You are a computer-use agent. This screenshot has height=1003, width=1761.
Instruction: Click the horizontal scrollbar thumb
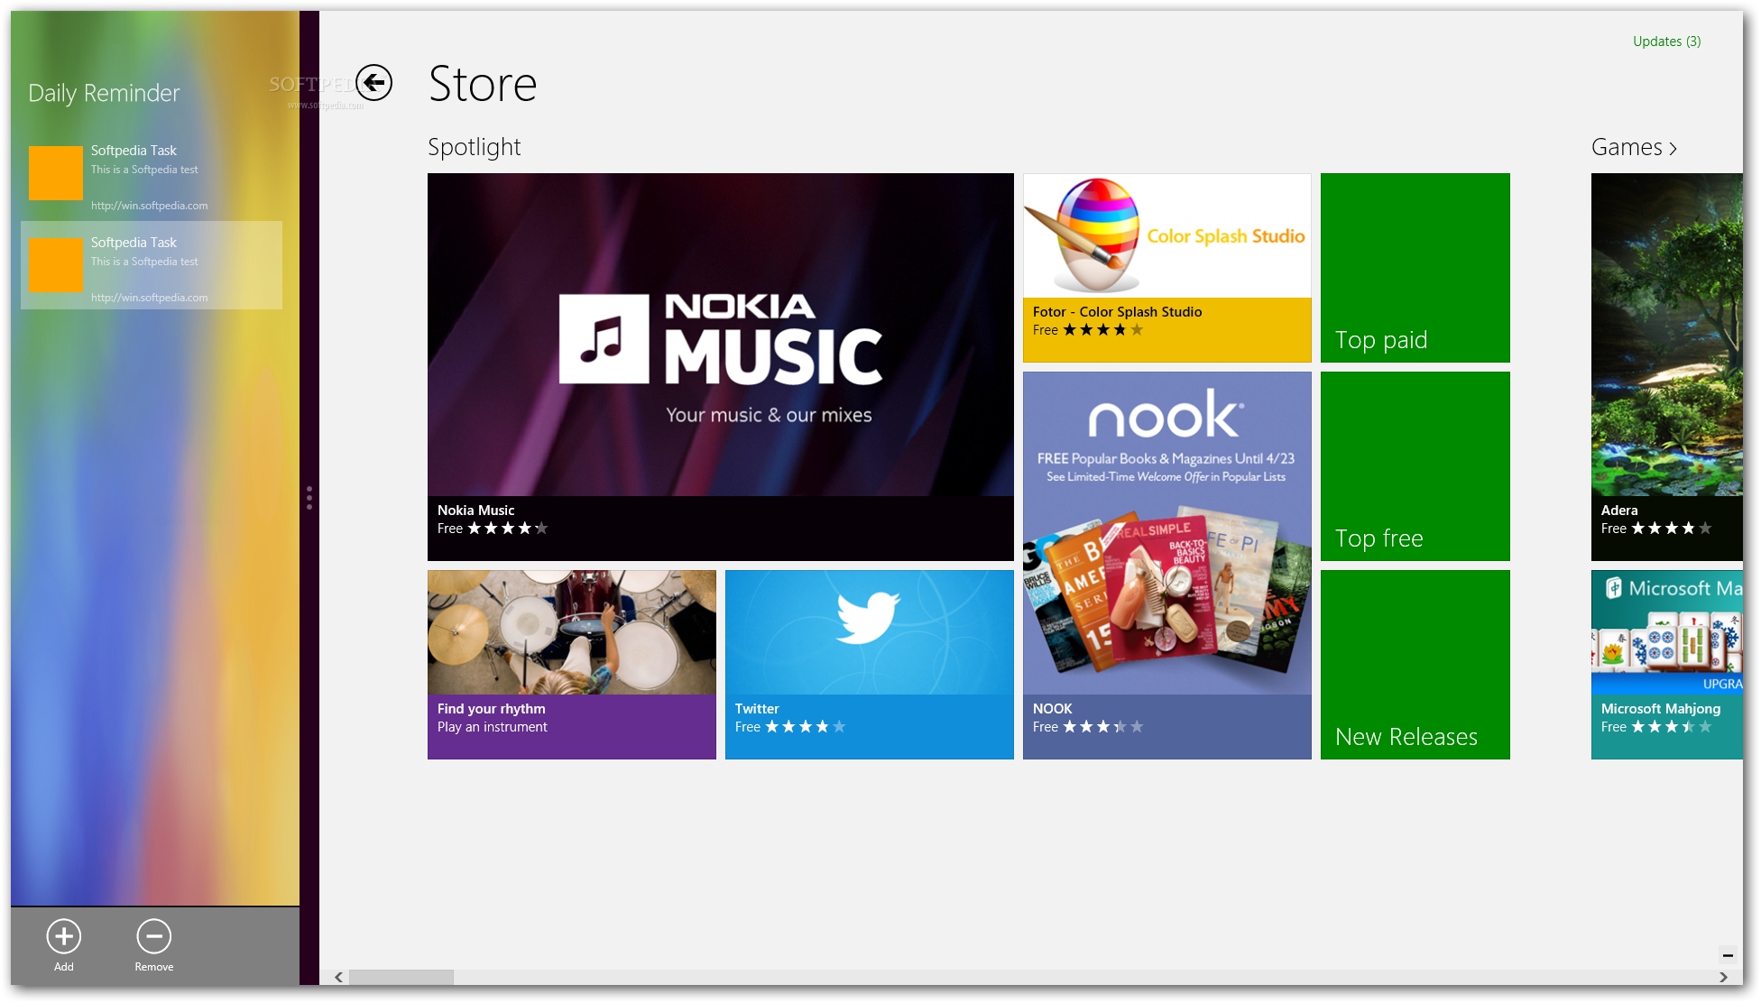tap(401, 977)
